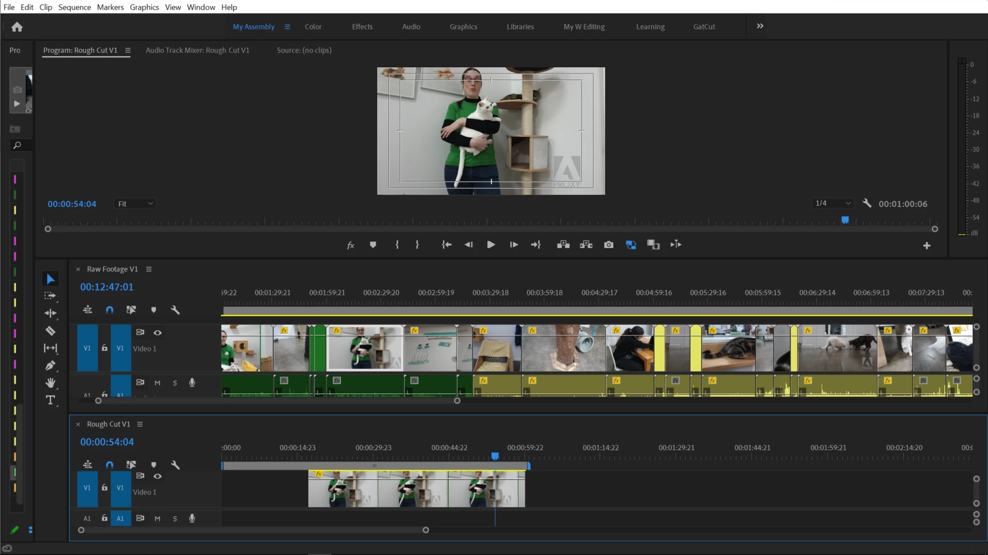Open Audio Track Mixer: Rough Cut V1 panel
The width and height of the screenshot is (988, 555).
197,50
